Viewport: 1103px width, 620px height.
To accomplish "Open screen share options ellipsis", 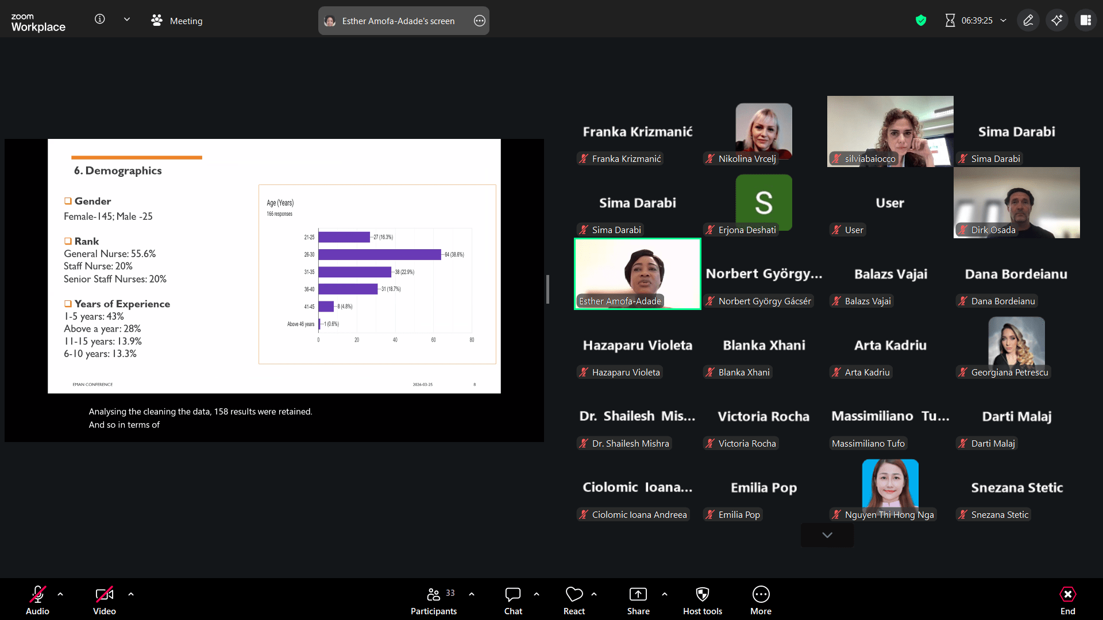I will coord(479,21).
